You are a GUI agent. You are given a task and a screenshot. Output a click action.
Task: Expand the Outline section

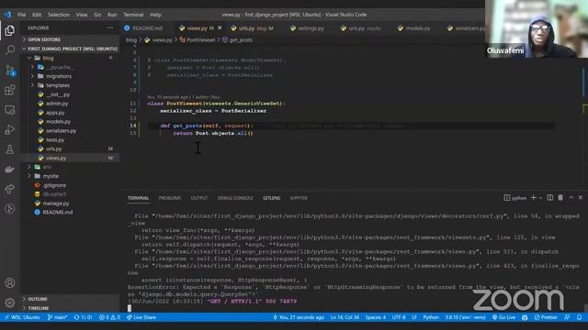38,299
